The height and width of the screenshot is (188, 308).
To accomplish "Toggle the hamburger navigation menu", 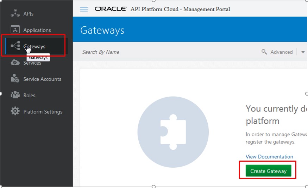I will tap(84, 9).
